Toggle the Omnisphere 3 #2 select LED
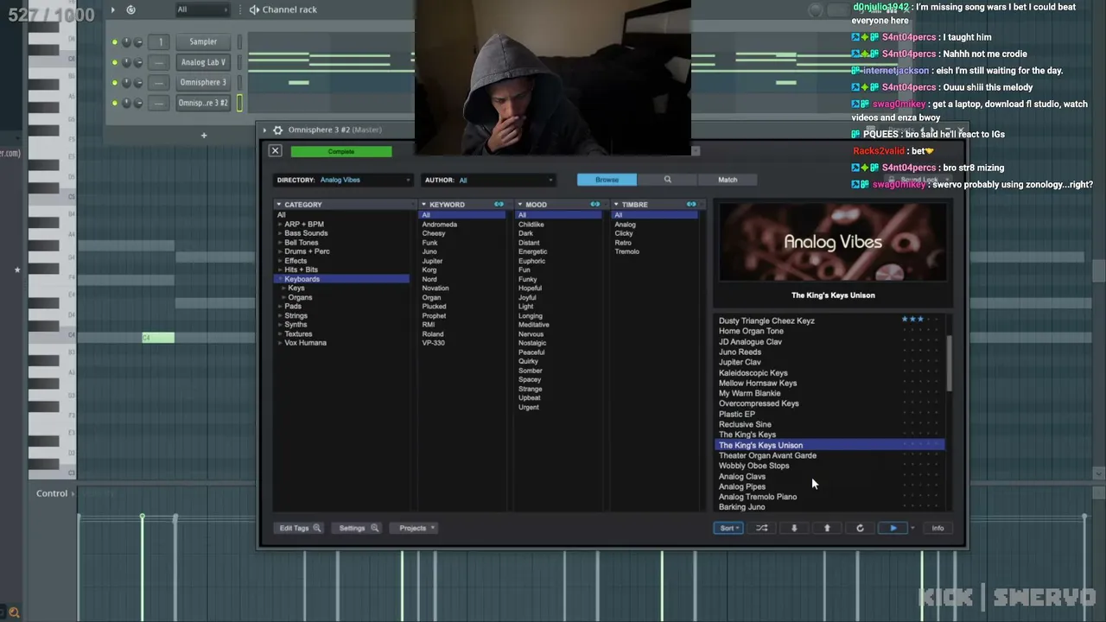The width and height of the screenshot is (1106, 622). click(x=239, y=104)
